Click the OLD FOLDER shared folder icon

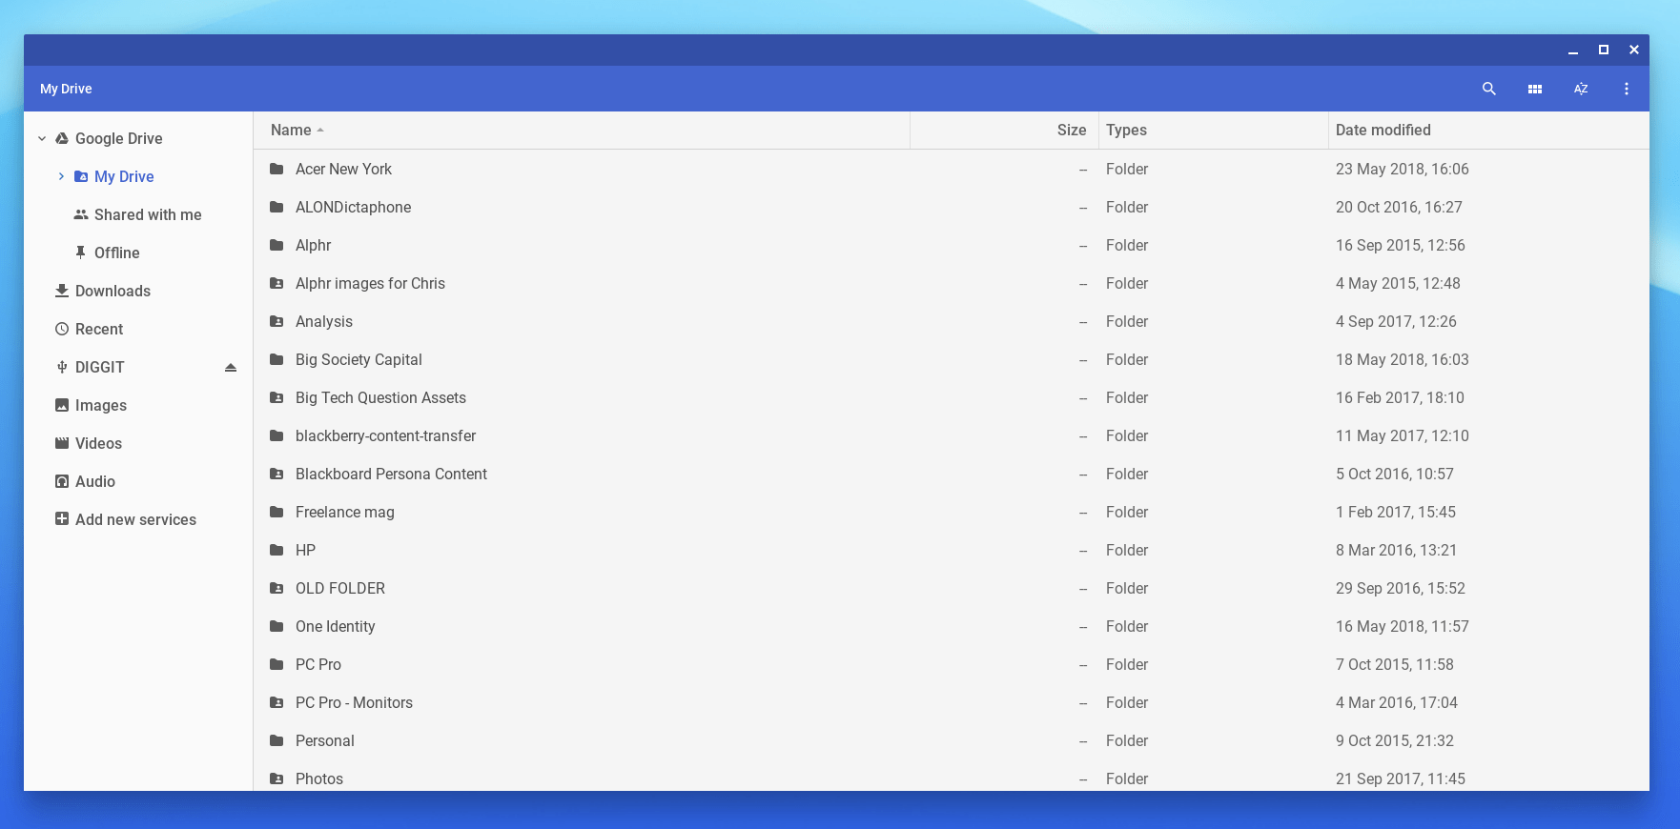click(x=277, y=588)
